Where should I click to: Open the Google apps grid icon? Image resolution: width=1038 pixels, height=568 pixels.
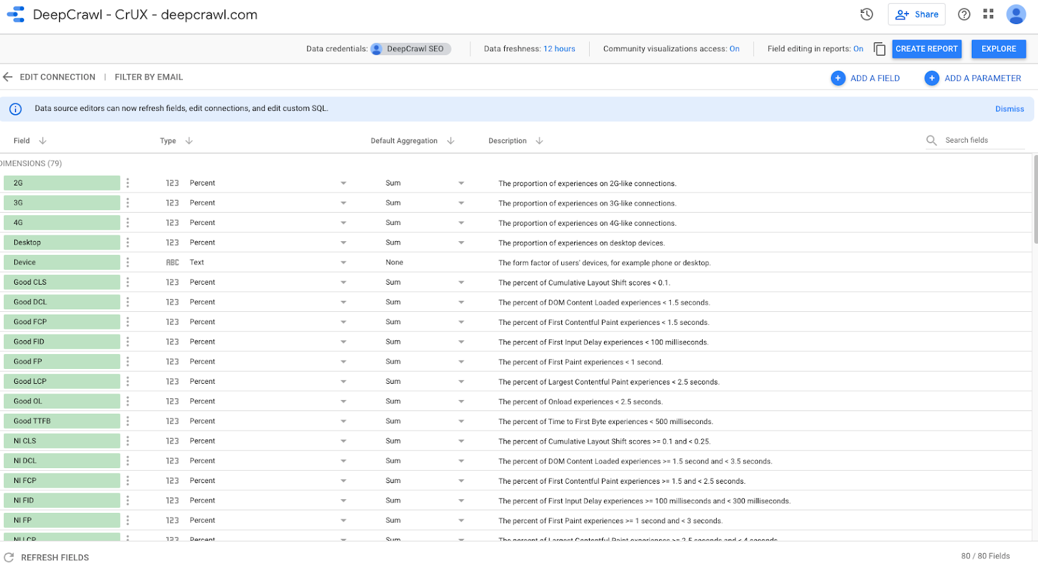[x=989, y=14]
